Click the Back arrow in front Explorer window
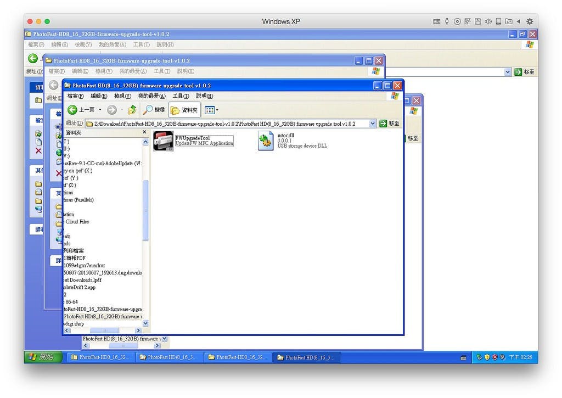The width and height of the screenshot is (562, 398). [x=72, y=110]
